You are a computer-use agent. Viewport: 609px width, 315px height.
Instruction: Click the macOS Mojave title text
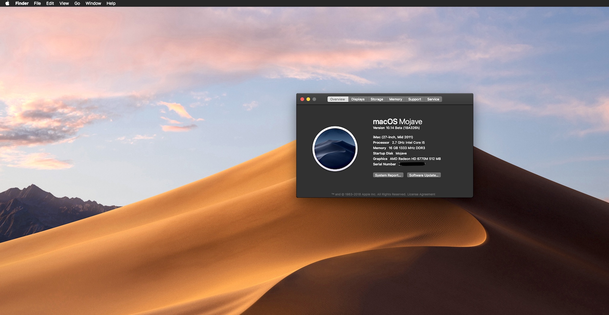397,121
